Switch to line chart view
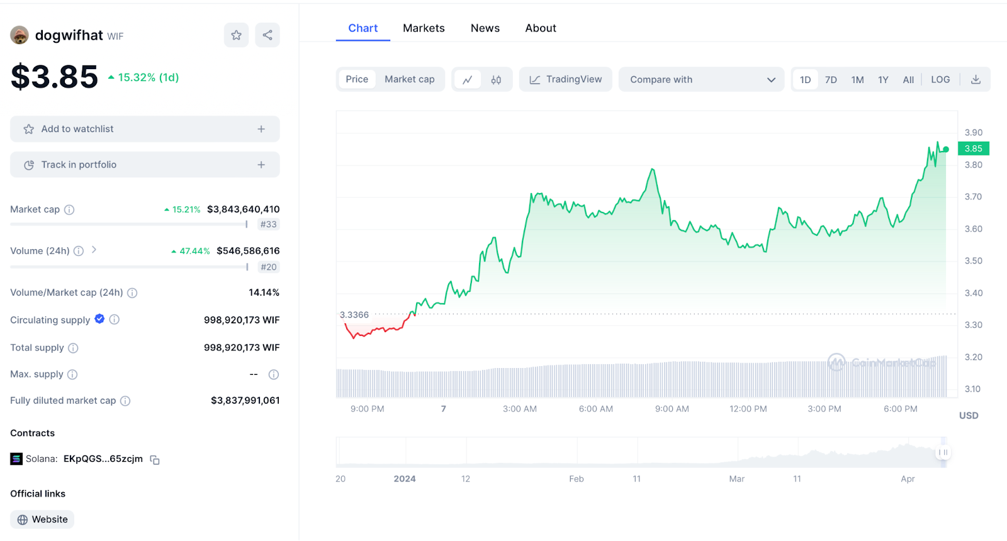This screenshot has width=1007, height=541. click(x=468, y=79)
